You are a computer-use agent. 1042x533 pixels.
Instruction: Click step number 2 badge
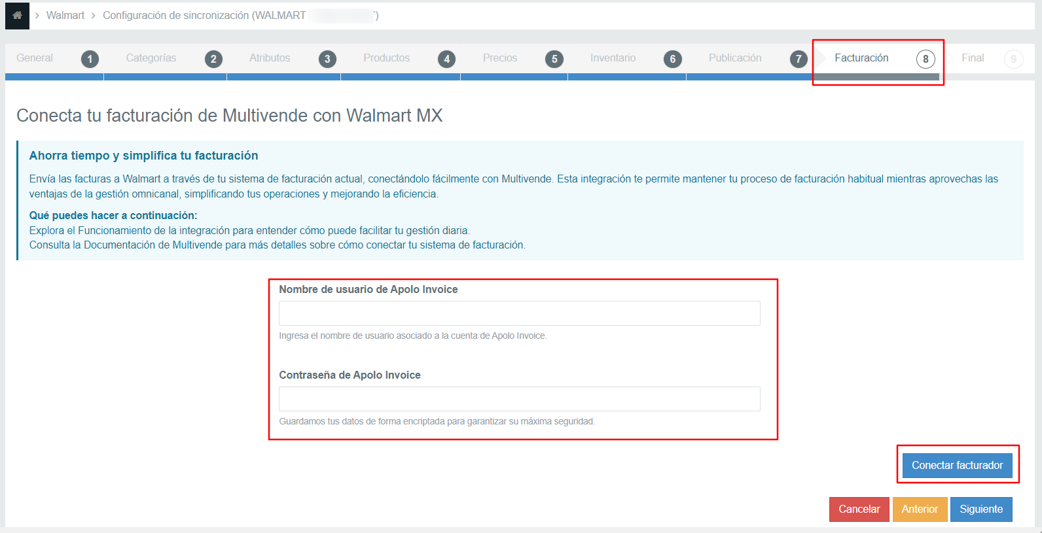[213, 60]
